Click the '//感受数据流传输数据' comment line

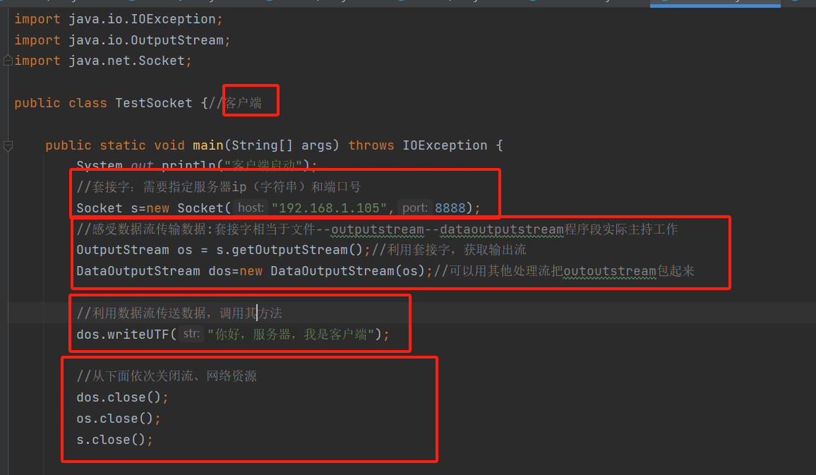point(377,229)
